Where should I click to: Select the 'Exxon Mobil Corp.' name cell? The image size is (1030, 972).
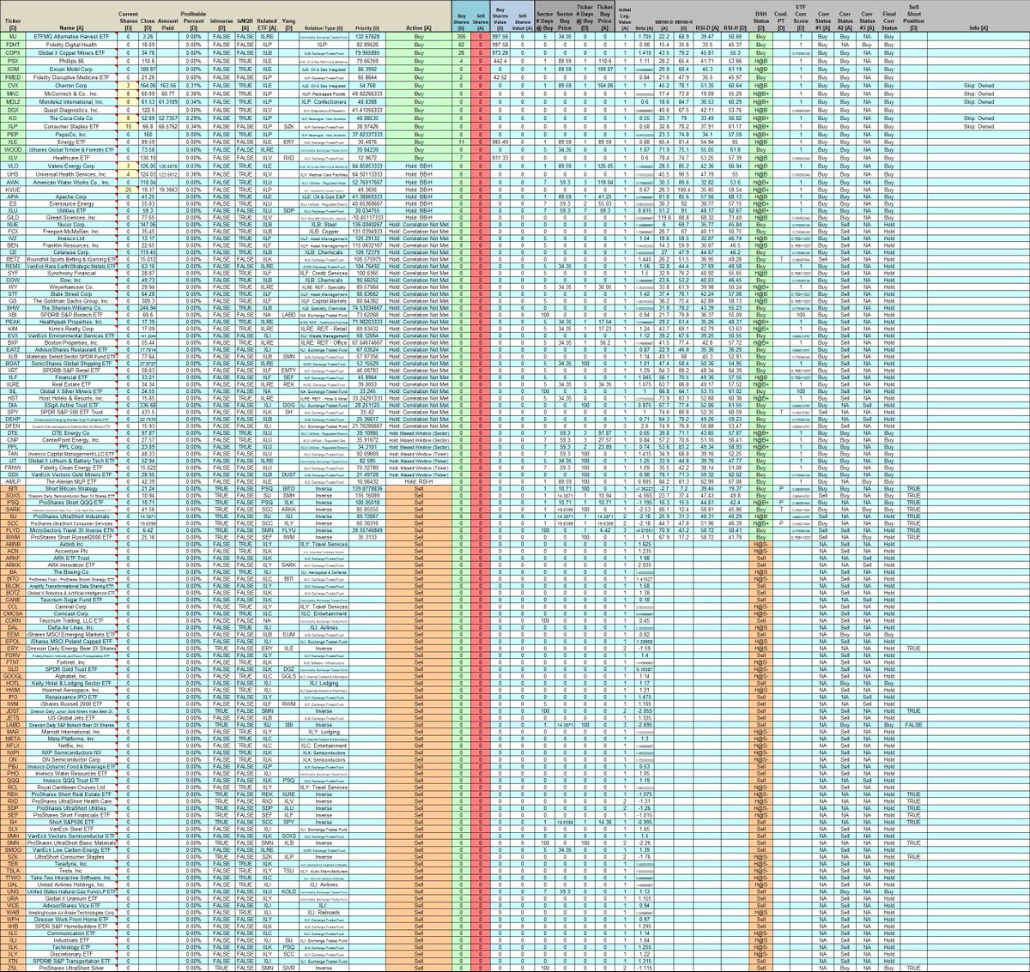[72, 69]
